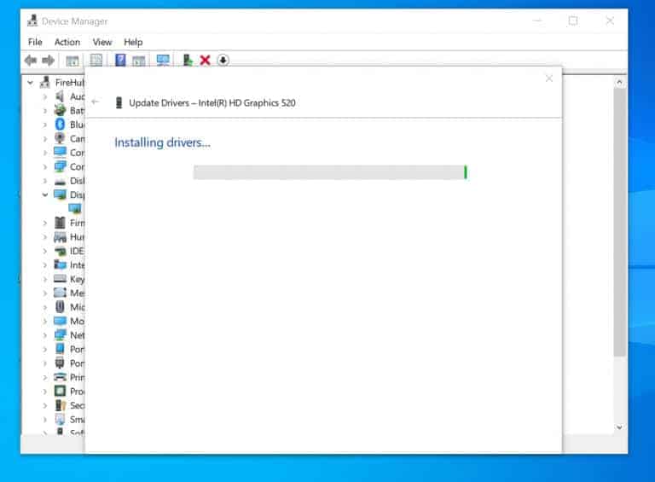Select the Network adapters icon
Image resolution: width=655 pixels, height=482 pixels.
coord(61,334)
